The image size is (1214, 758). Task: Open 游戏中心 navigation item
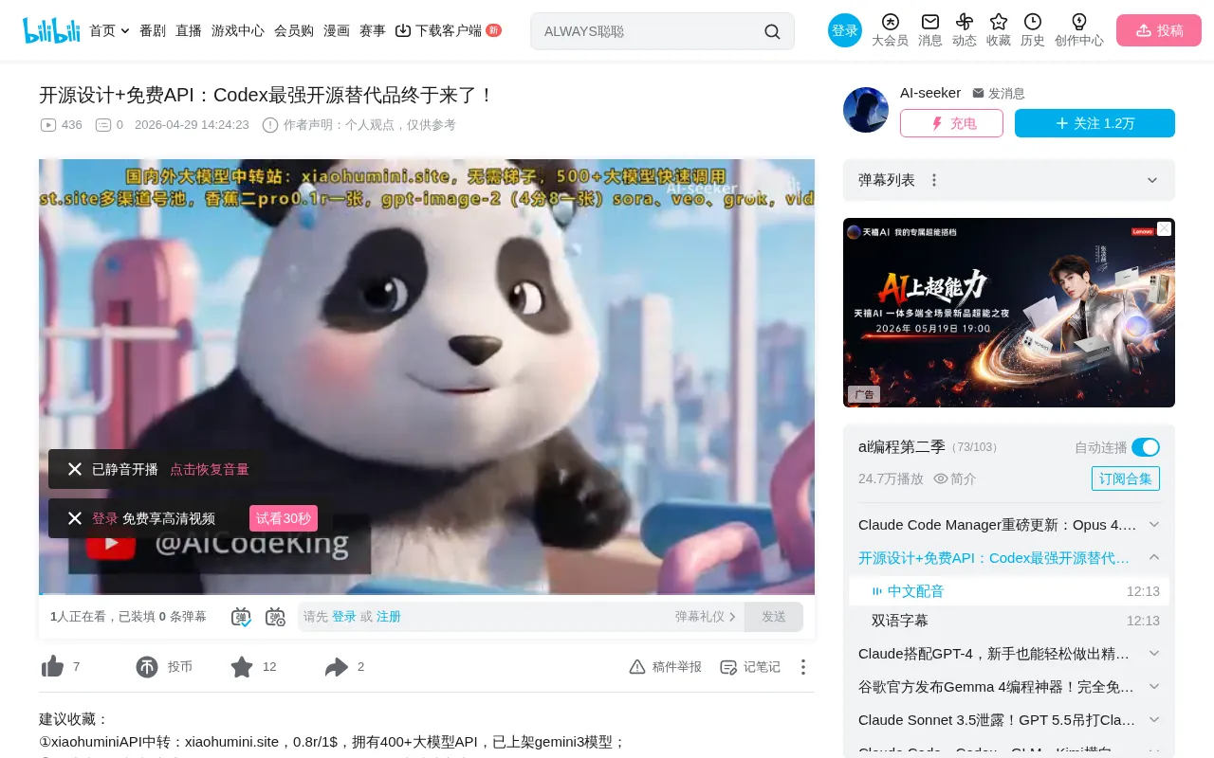(x=238, y=30)
